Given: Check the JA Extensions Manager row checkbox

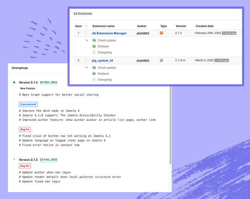Looking at the screenshot, I should (x=85, y=33).
